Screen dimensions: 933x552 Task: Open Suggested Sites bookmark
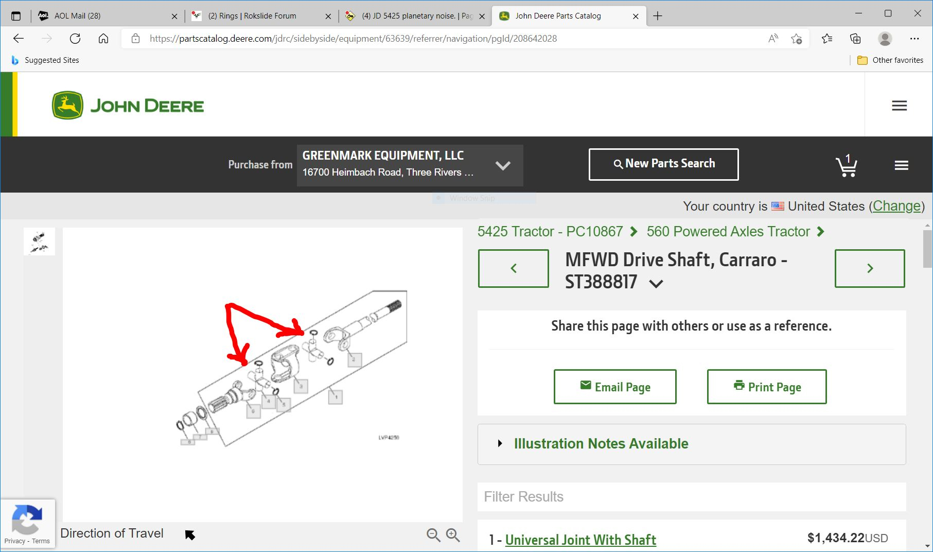click(x=45, y=60)
